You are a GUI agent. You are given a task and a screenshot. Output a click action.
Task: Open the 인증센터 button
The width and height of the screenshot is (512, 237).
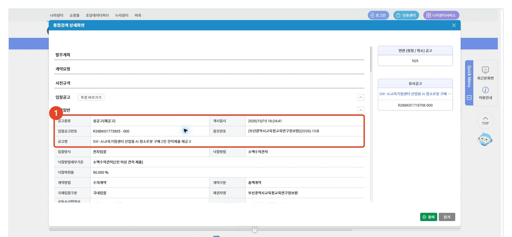click(406, 15)
